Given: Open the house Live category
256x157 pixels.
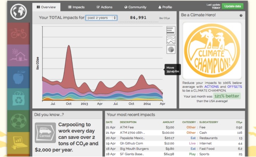Looking at the screenshot, I should (19, 55).
